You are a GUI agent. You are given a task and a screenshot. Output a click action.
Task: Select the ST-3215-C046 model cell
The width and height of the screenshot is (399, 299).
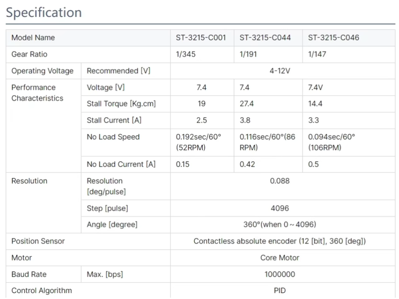point(333,38)
